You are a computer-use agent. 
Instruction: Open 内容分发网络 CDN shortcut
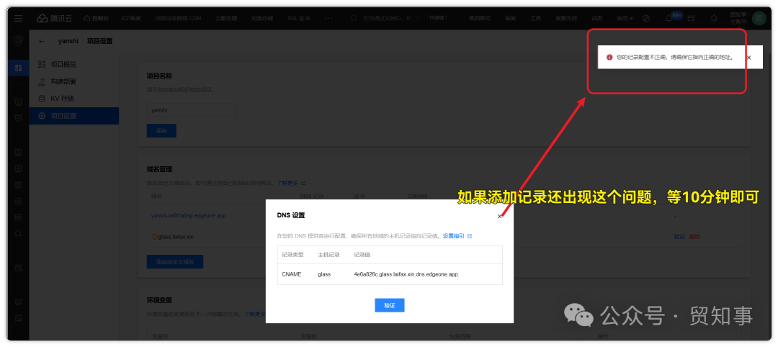178,18
